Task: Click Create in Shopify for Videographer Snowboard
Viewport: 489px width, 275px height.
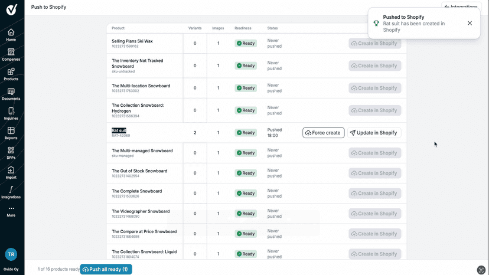Action: point(375,214)
